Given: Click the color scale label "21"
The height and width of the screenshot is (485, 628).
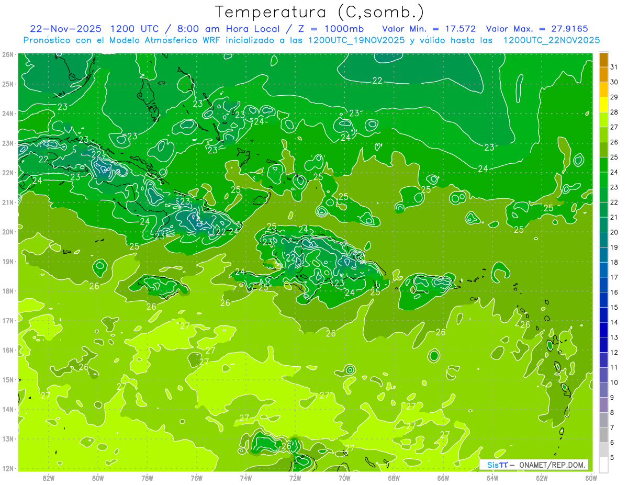Looking at the screenshot, I should pyautogui.click(x=614, y=217).
